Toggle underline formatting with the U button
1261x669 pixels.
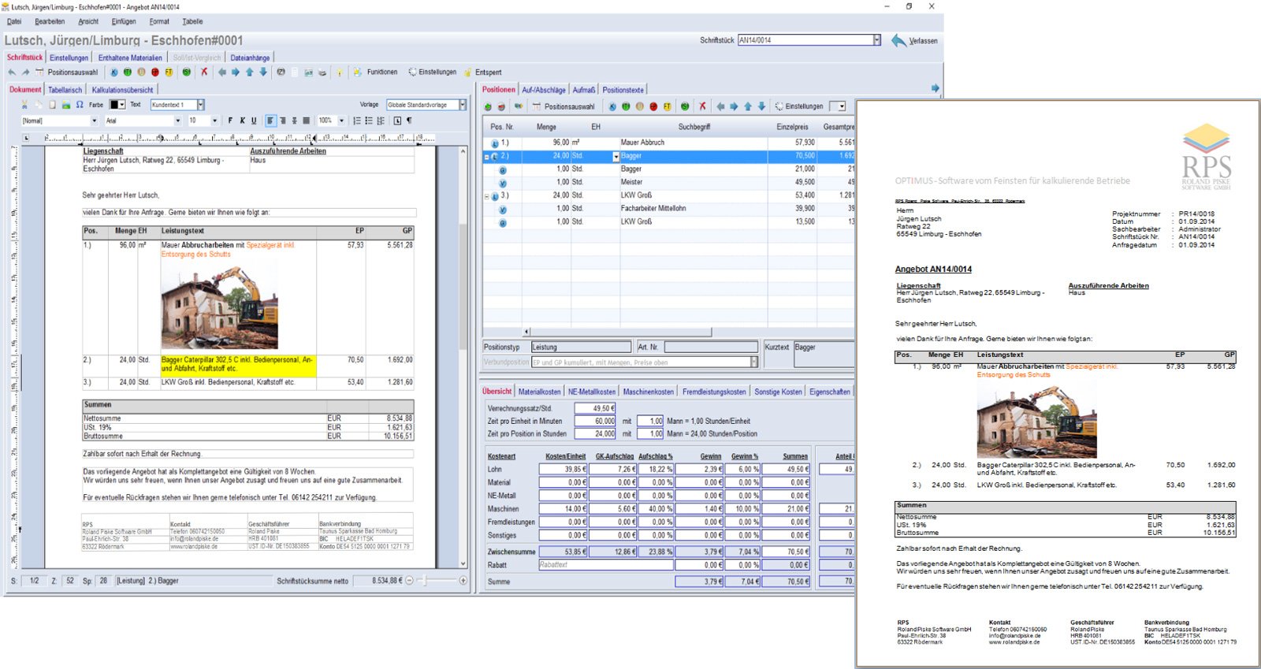click(x=254, y=121)
